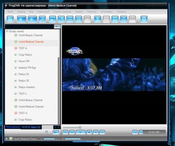Image resolution: width=175 pixels, height=146 pixels.
Task: Collapse the (Empty name) channel group
Action: point(7,31)
